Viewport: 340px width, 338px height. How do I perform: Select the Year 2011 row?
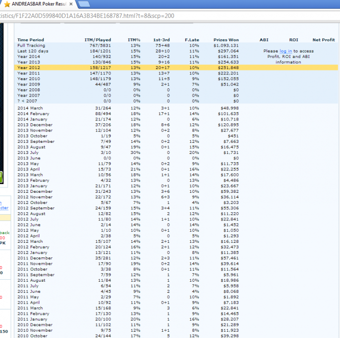coord(176,73)
